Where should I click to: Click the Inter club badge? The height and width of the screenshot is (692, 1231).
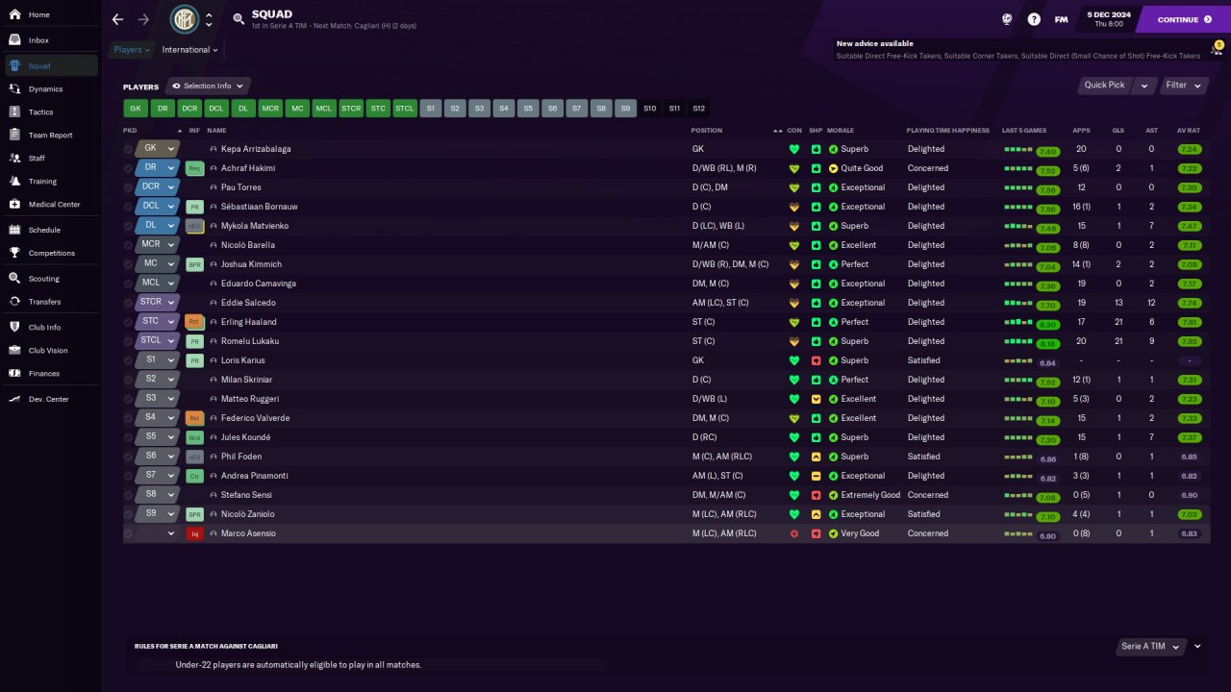pos(184,19)
